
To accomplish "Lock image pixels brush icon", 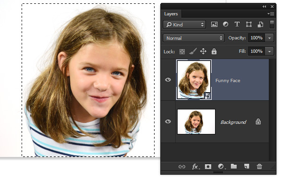I will click(193, 51).
